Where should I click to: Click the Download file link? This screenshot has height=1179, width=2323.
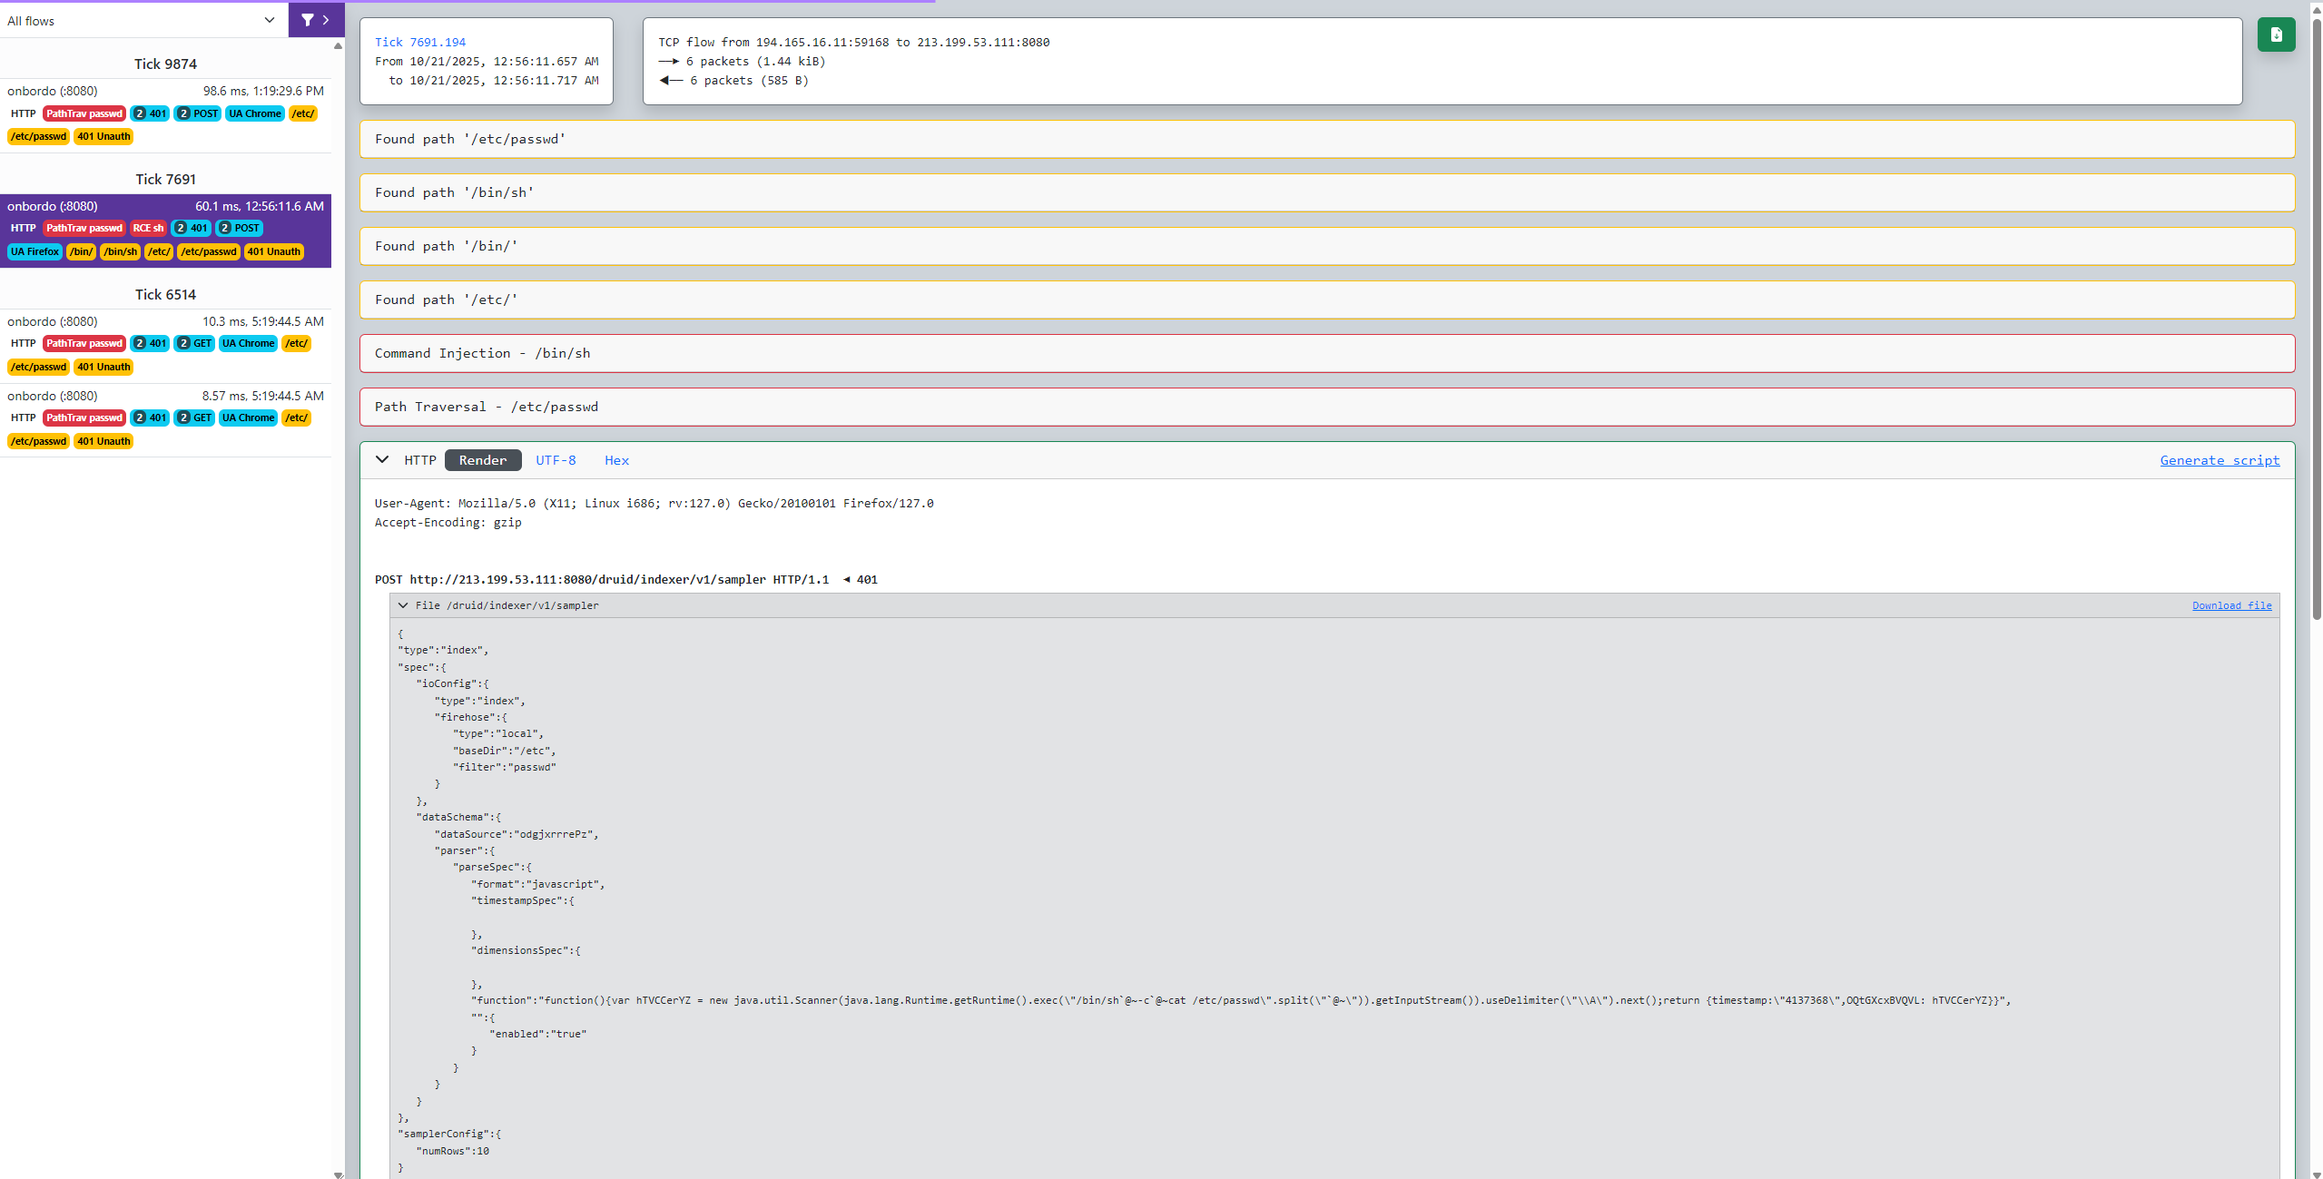tap(2231, 605)
